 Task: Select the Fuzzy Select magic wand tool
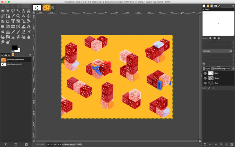(x=18, y=11)
